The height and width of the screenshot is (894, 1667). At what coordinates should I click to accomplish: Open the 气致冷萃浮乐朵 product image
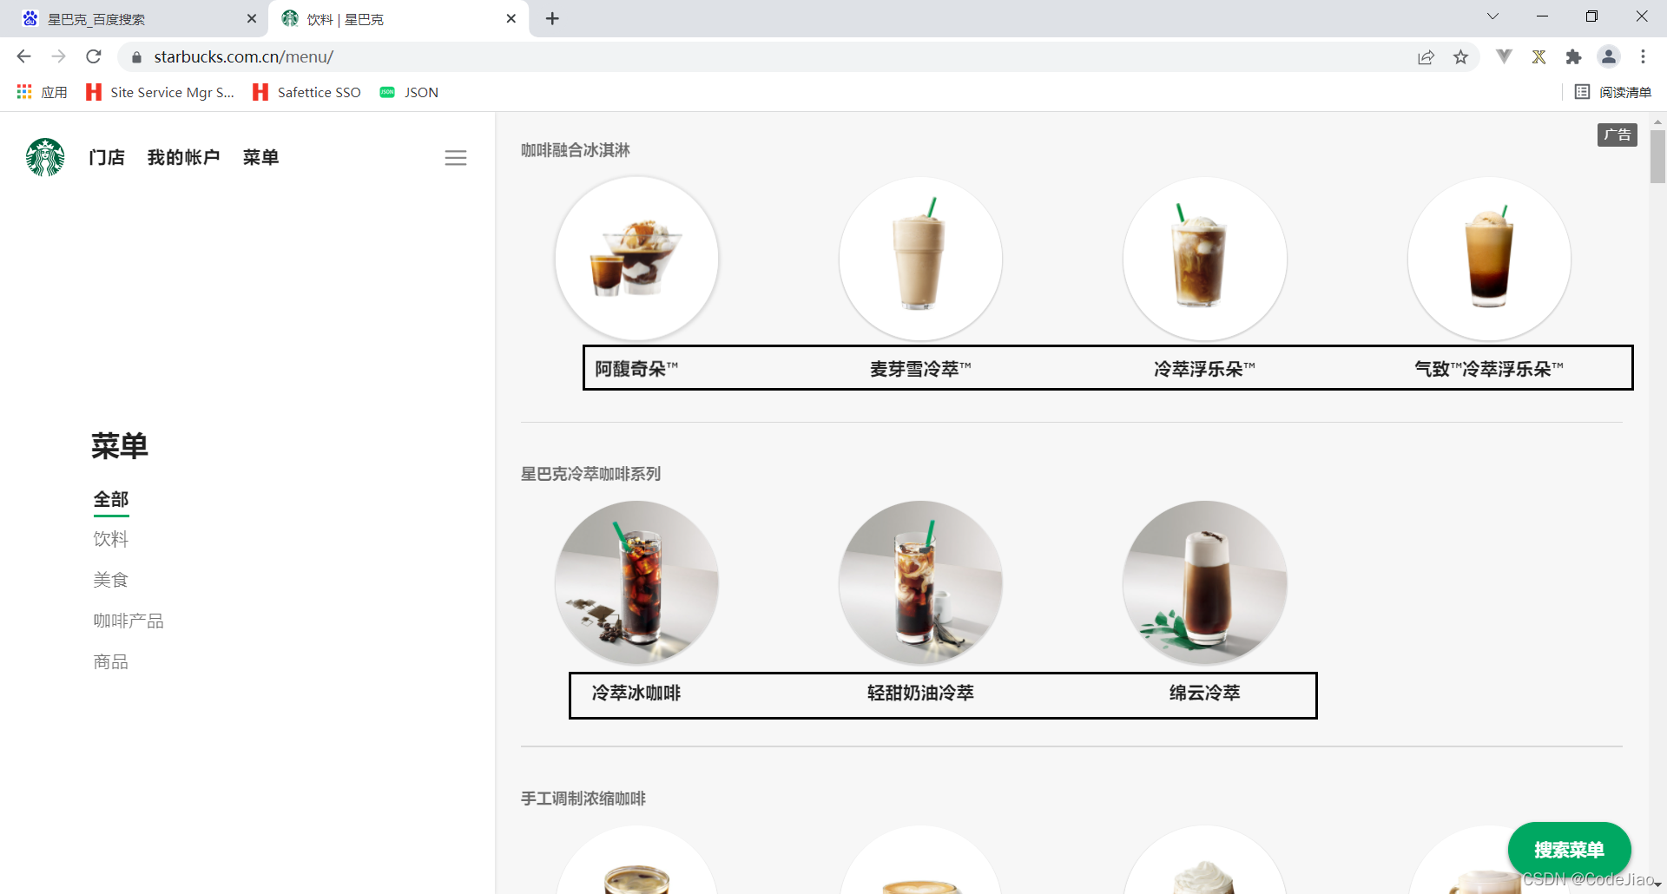pyautogui.click(x=1489, y=259)
